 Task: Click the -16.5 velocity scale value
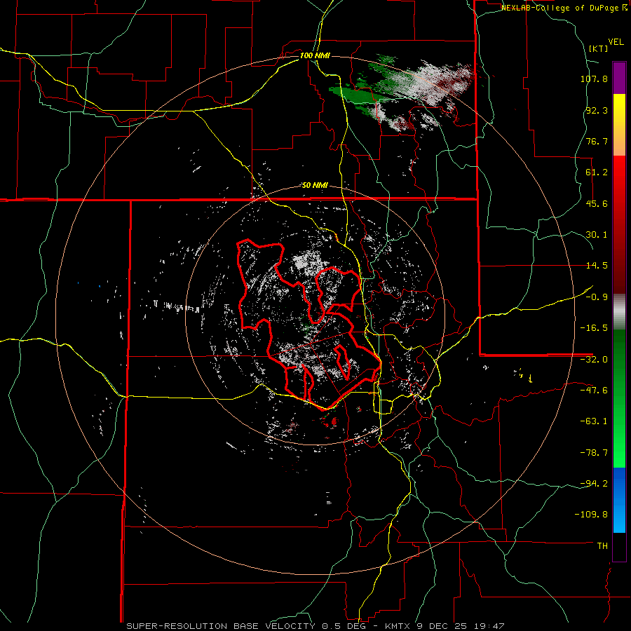pyautogui.click(x=594, y=328)
